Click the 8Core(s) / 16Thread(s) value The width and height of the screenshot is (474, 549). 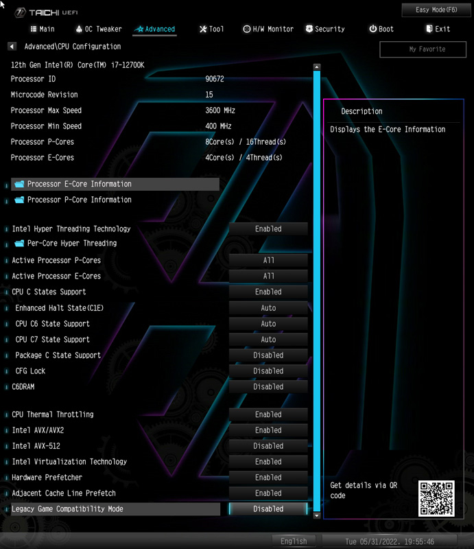click(x=246, y=142)
